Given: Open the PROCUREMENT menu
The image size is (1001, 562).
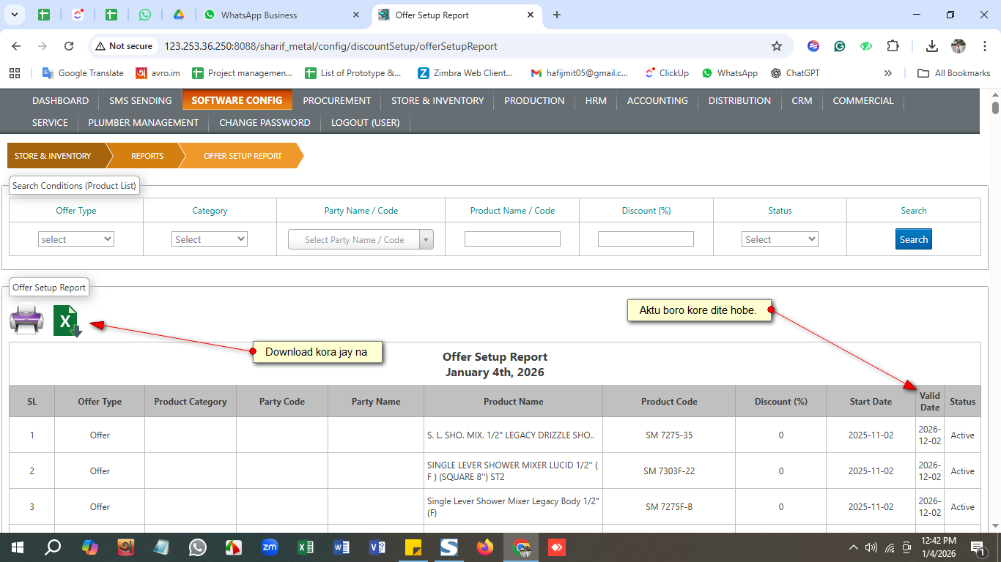Looking at the screenshot, I should 337,100.
